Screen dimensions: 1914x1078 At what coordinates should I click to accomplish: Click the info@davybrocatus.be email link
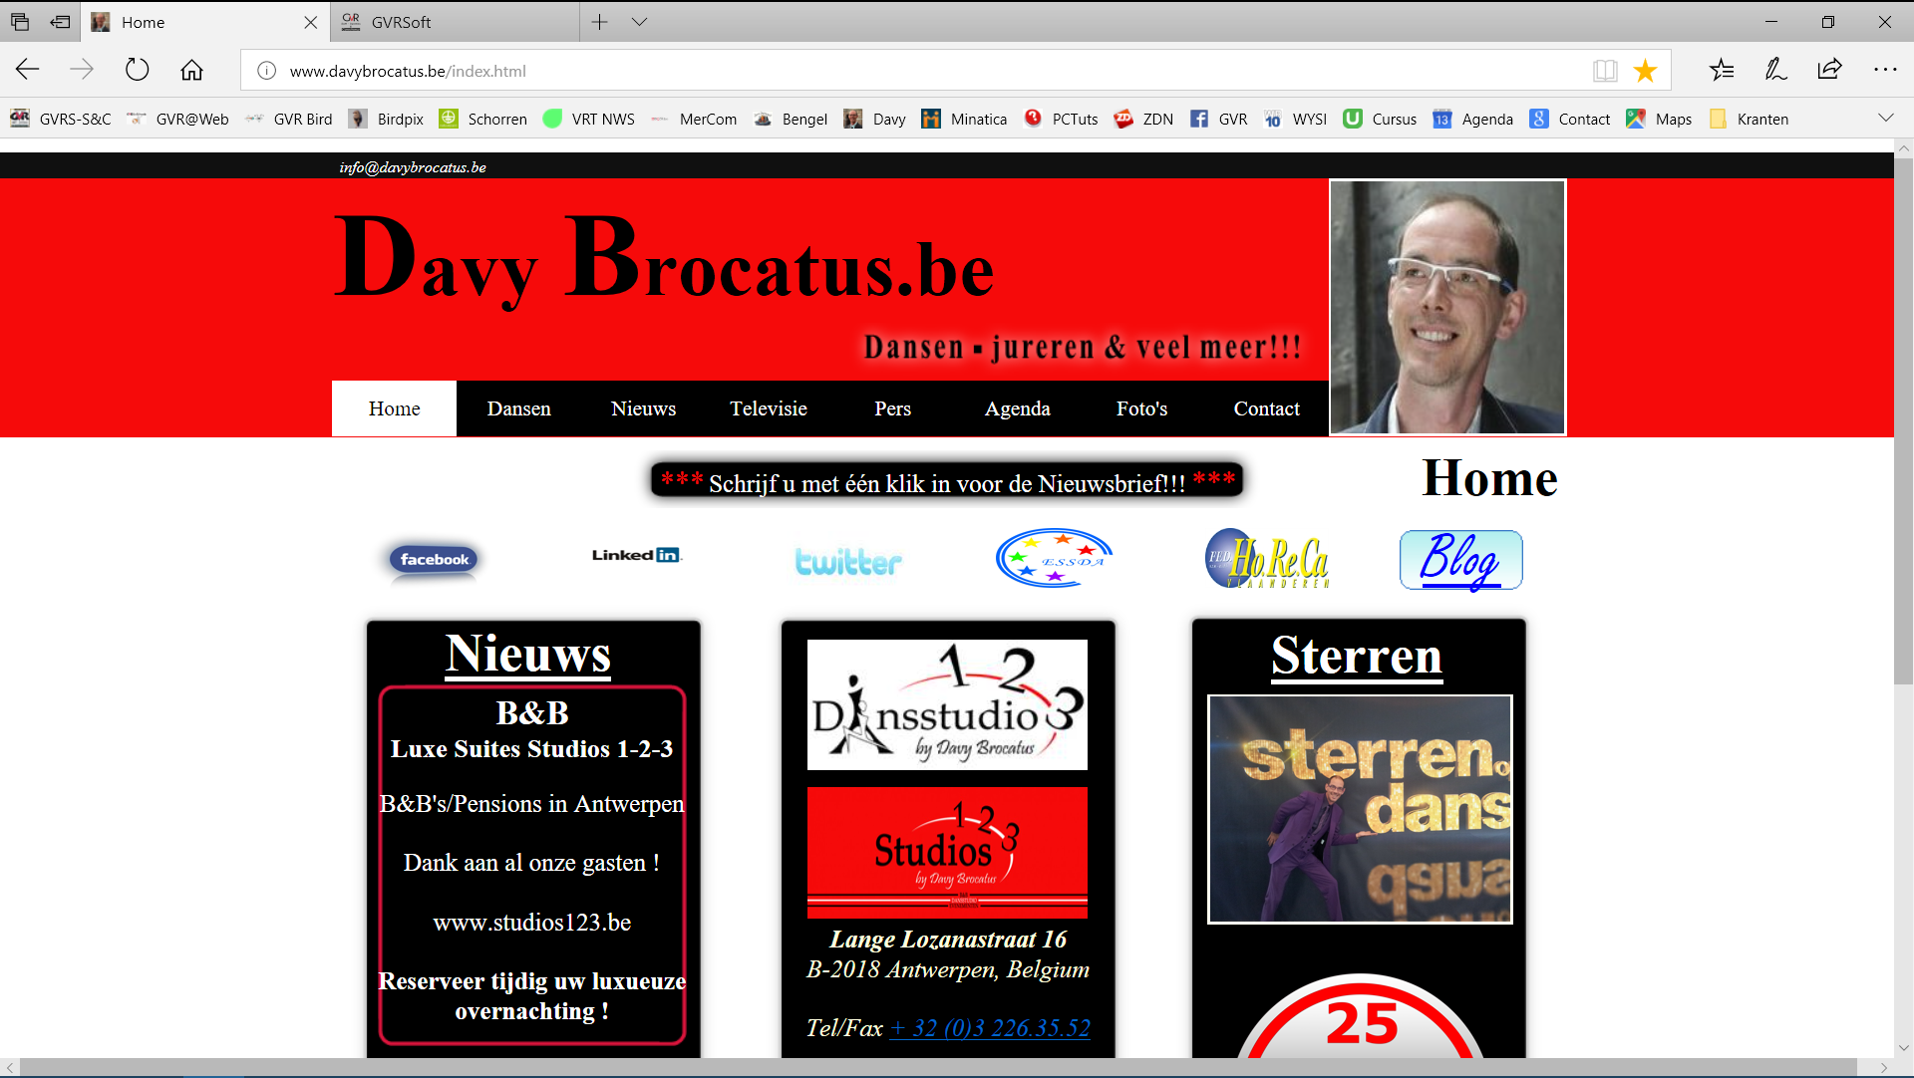coord(413,167)
